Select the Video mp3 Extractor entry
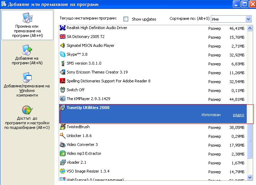 tap(153, 153)
